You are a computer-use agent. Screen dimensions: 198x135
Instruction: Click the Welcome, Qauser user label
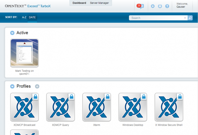pos(182,5)
